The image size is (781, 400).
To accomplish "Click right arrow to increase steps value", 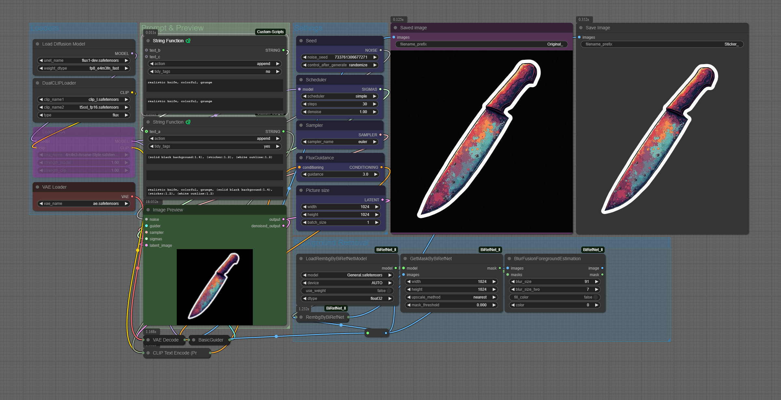I will (x=375, y=104).
